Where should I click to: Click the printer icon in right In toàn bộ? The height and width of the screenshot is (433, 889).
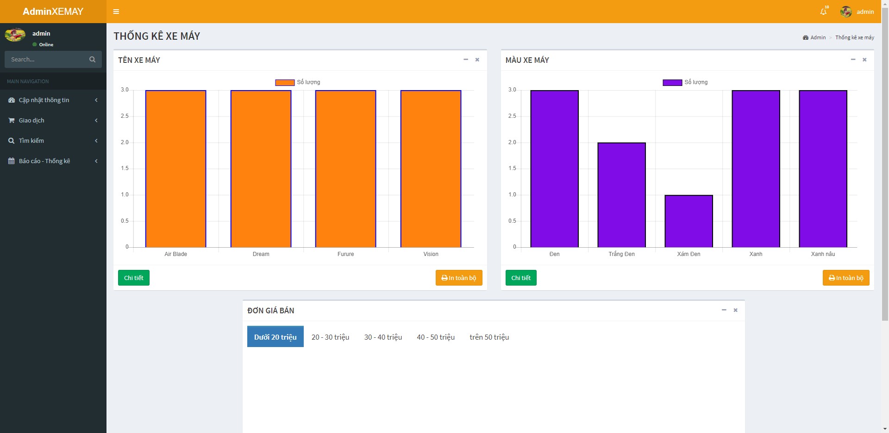click(x=832, y=278)
